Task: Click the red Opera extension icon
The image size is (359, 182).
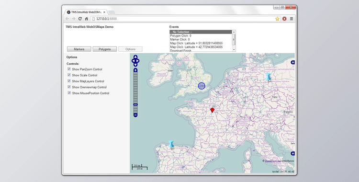Action: coord(284,19)
